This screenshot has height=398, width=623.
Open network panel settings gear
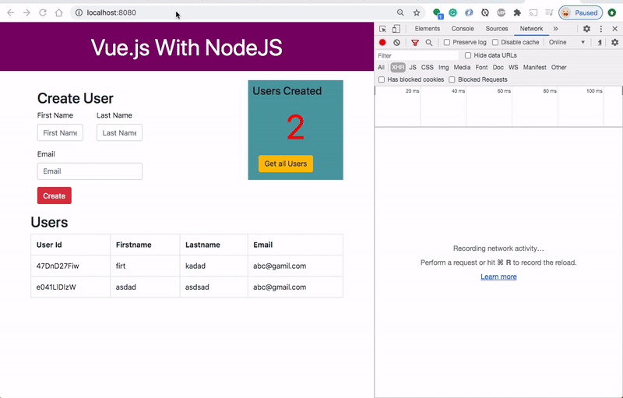tap(614, 43)
